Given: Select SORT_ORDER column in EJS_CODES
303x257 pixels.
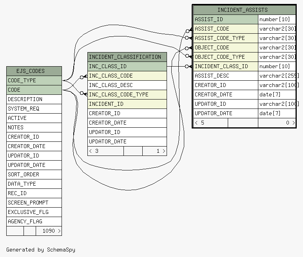Looking at the screenshot, I should tap(34, 174).
